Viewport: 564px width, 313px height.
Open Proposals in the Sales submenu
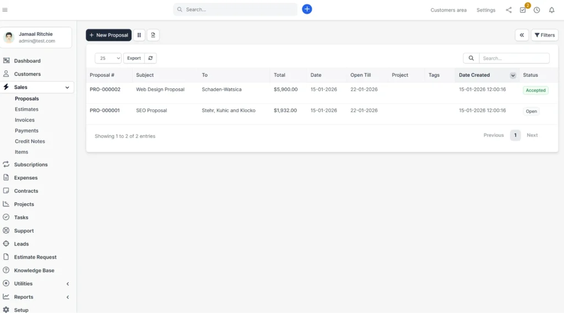(x=27, y=99)
